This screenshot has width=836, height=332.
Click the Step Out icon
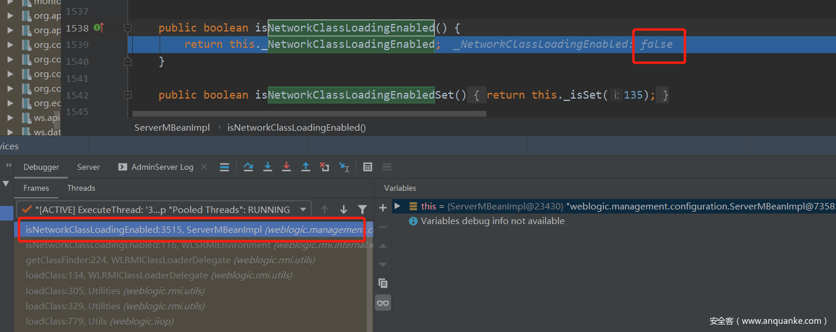pos(305,167)
